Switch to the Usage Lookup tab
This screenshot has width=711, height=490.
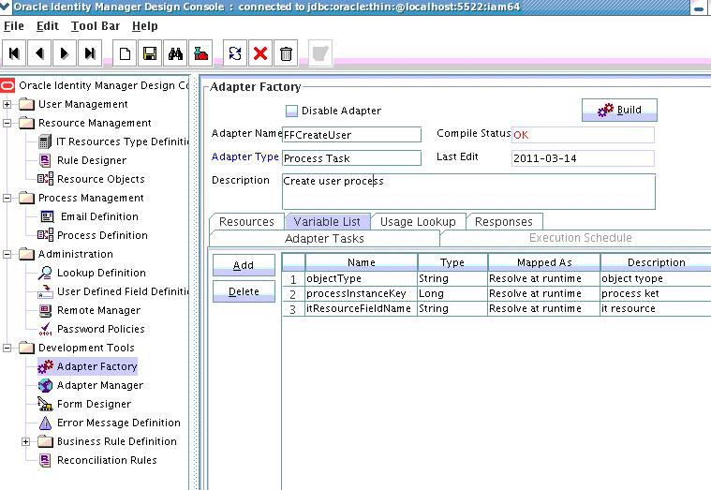pyautogui.click(x=418, y=221)
